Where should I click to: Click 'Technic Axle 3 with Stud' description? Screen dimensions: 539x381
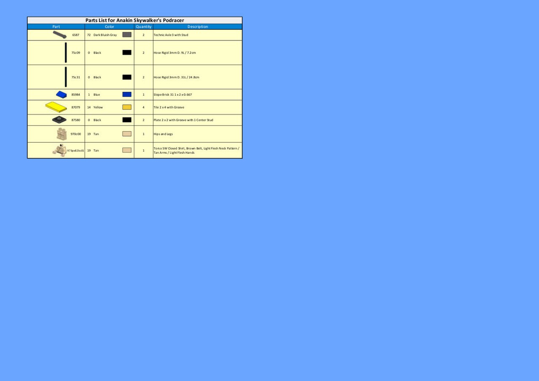click(x=171, y=35)
